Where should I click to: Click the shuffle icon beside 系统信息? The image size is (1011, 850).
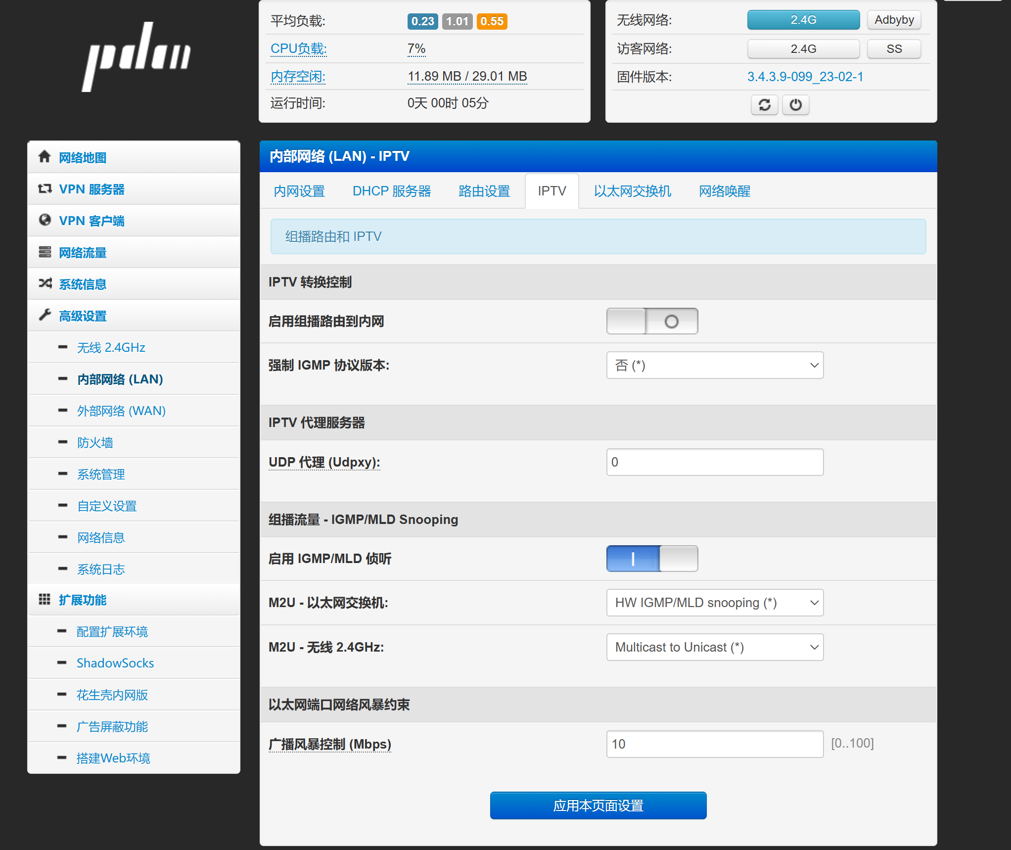click(45, 283)
